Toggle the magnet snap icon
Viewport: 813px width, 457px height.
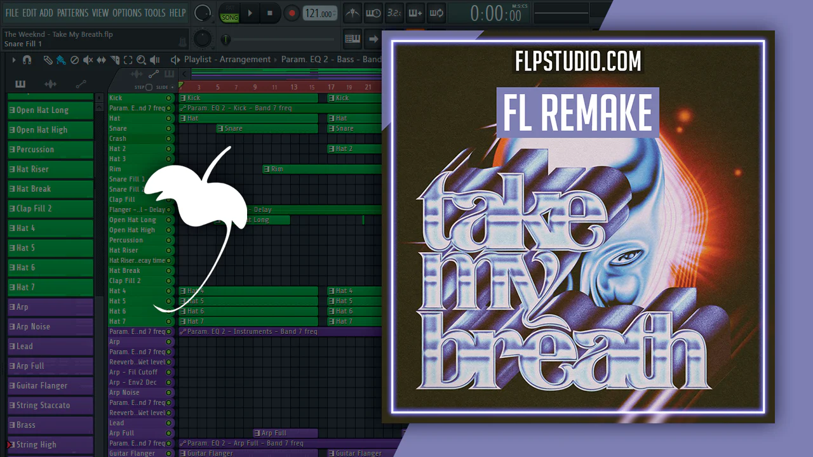(27, 60)
